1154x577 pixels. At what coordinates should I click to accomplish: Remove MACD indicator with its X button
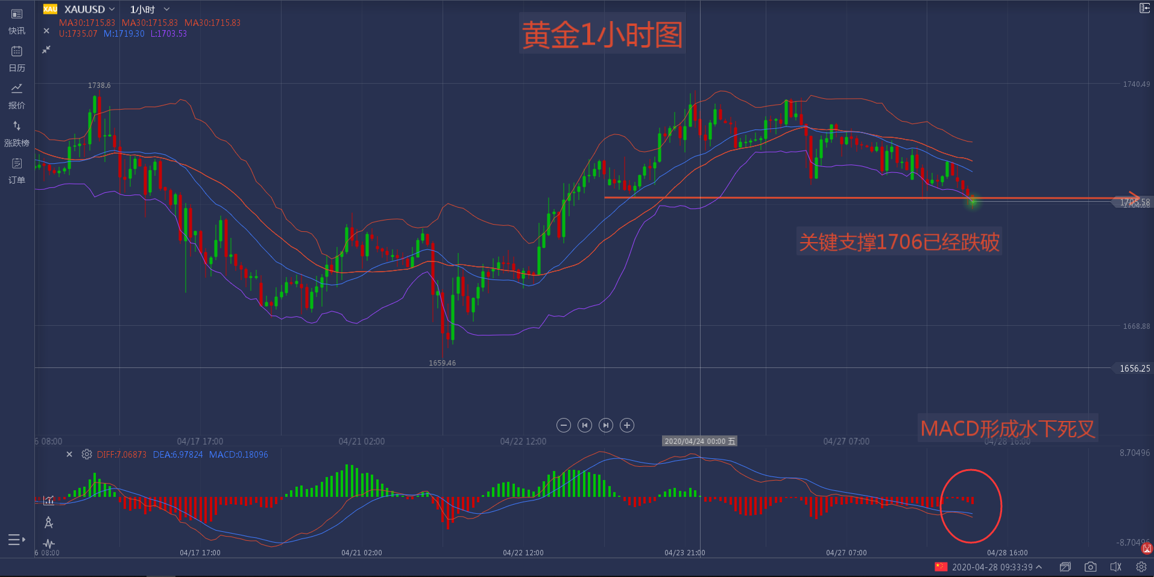point(69,454)
